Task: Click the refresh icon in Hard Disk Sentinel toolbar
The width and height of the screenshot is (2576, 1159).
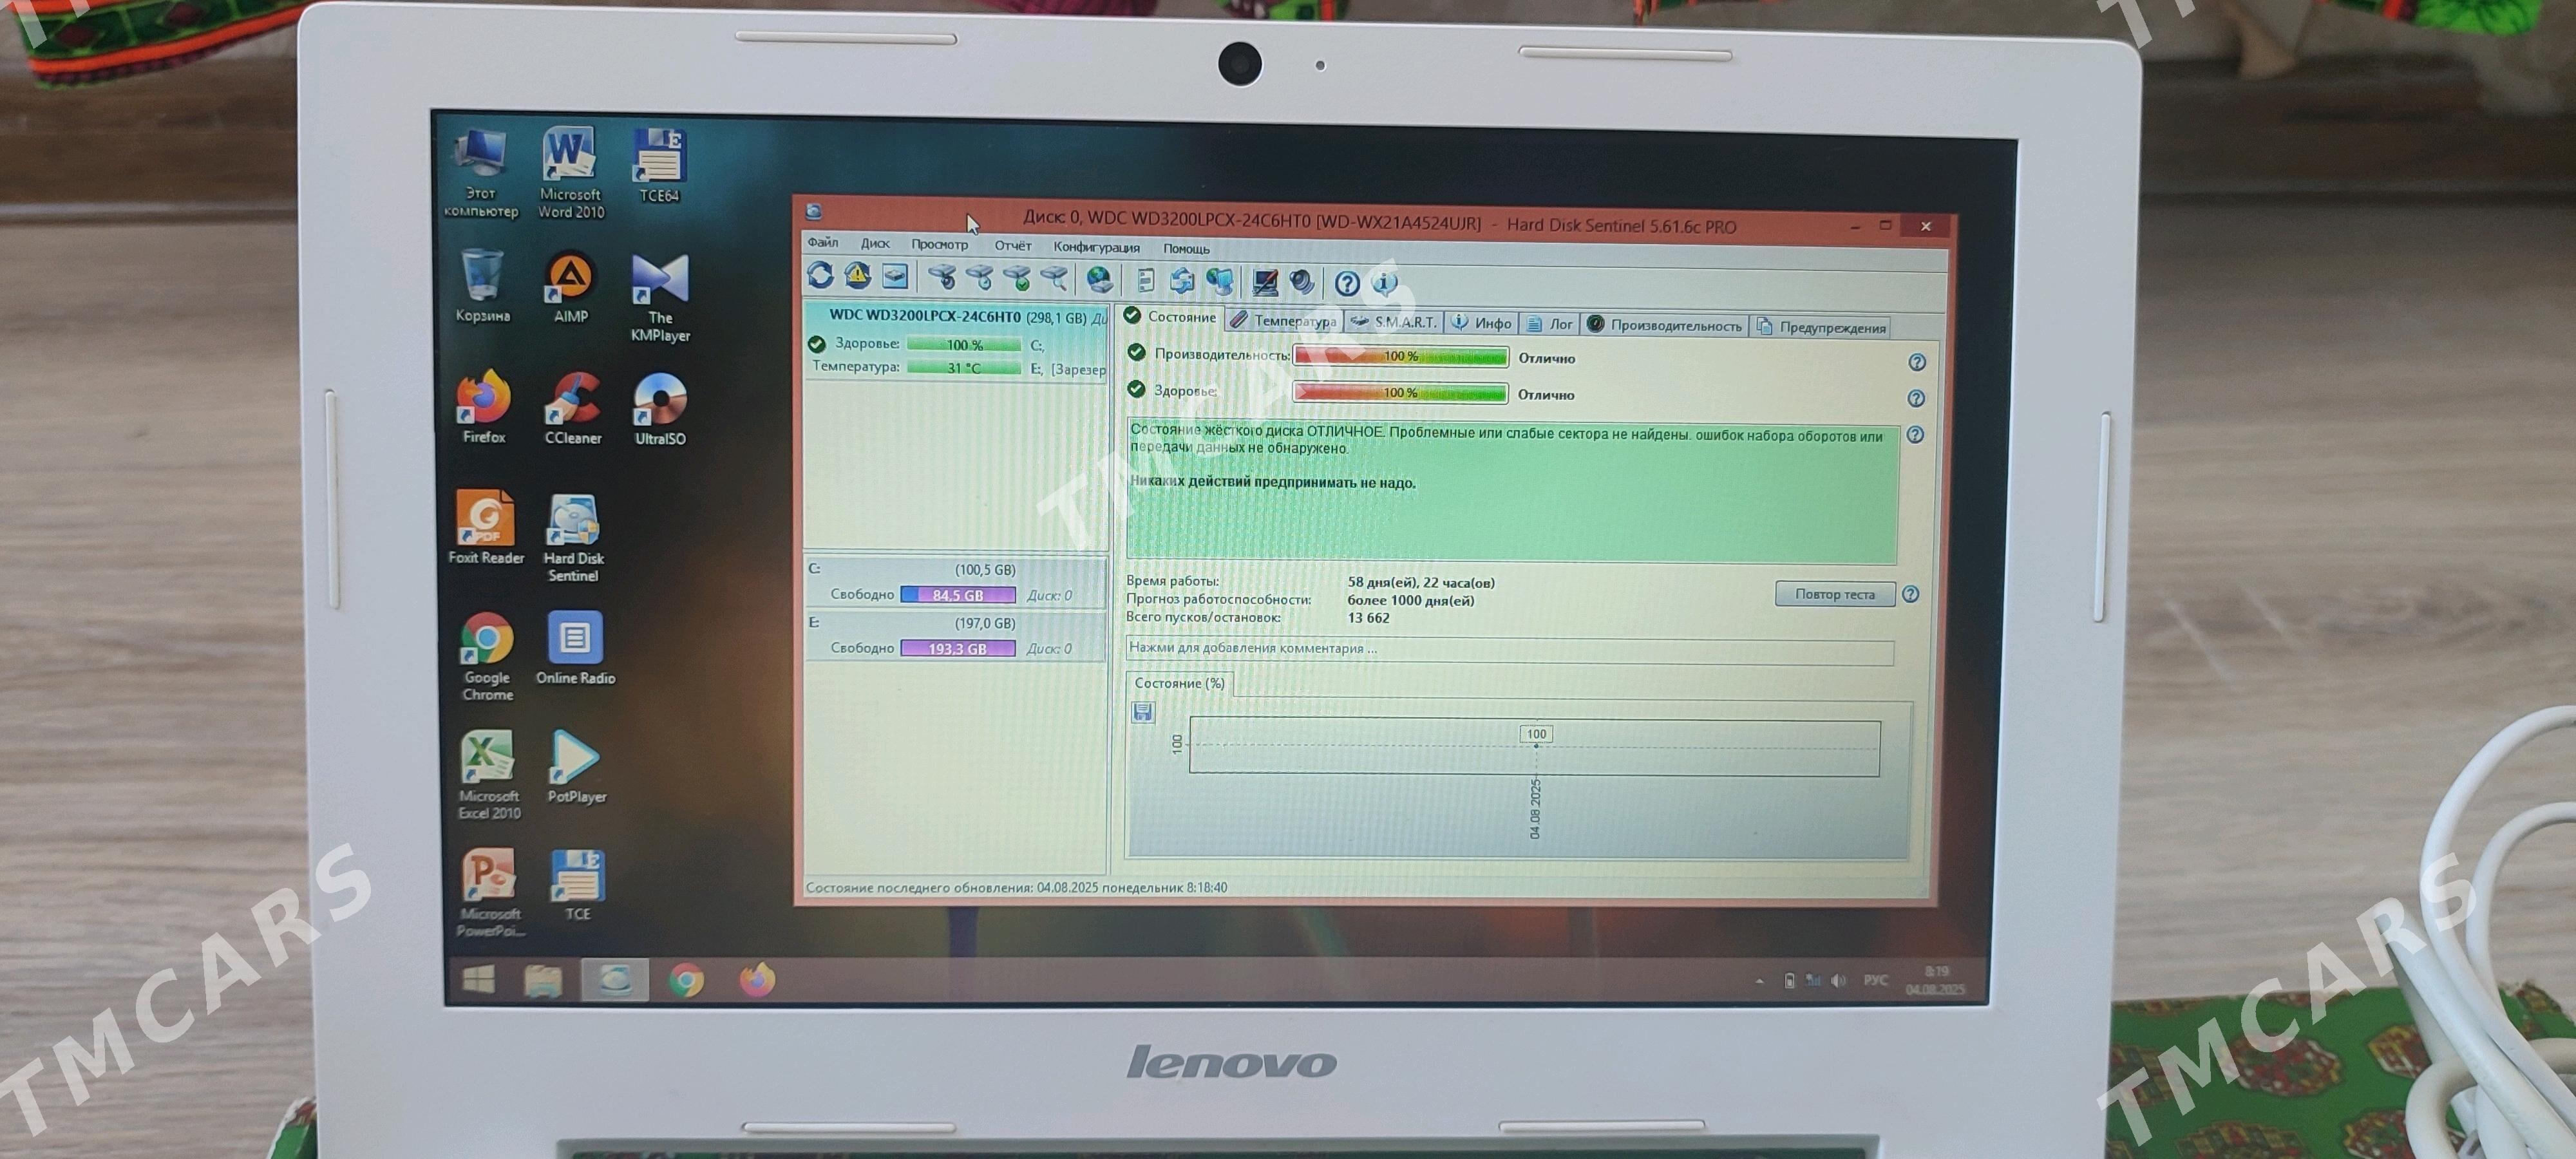Action: [820, 275]
